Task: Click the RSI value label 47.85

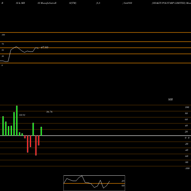Action: (45, 47)
